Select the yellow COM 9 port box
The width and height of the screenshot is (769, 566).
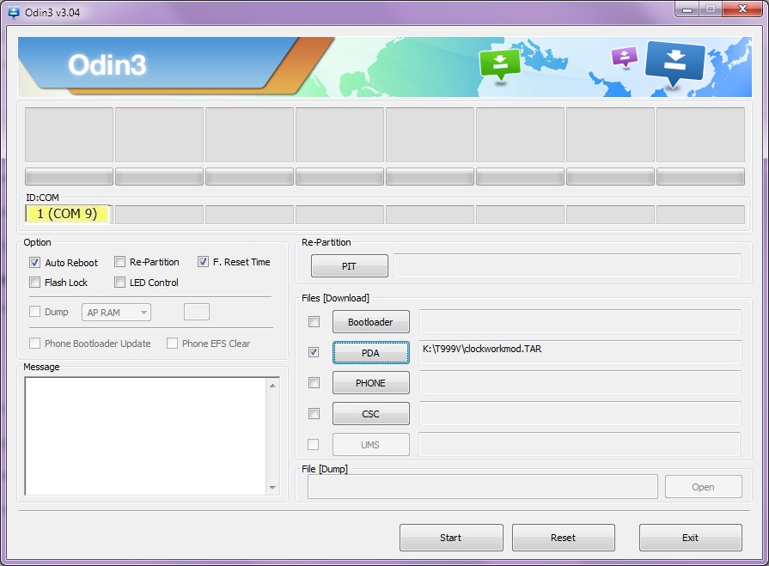(67, 214)
